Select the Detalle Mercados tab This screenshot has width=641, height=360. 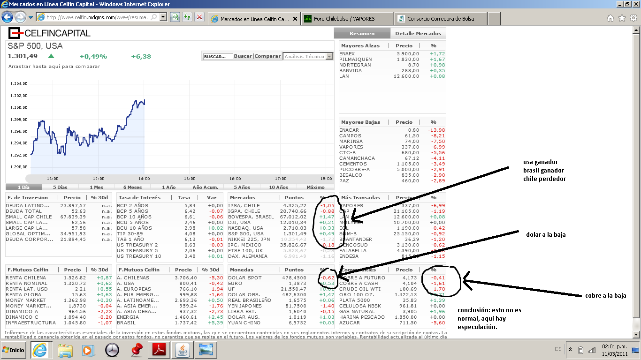coord(418,33)
